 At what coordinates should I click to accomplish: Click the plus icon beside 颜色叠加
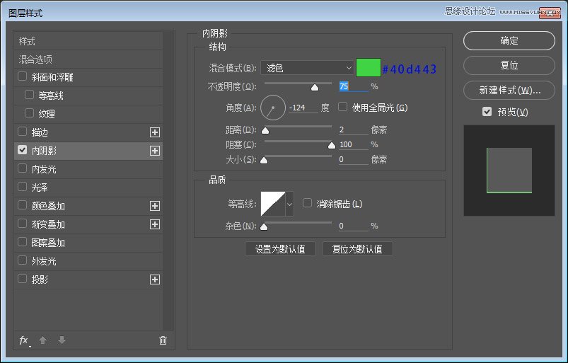pos(155,206)
